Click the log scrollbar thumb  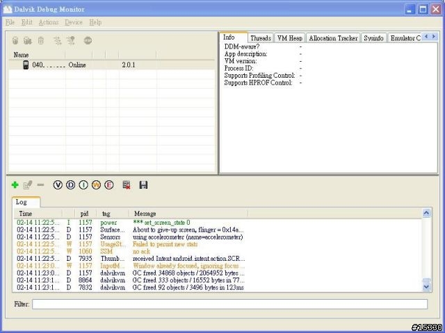pyautogui.click(x=426, y=280)
